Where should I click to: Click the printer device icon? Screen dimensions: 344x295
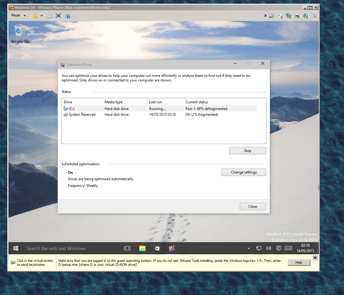tap(297, 16)
